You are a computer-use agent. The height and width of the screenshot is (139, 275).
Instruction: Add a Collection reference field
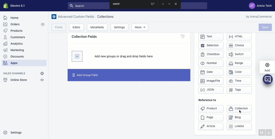coord(239,109)
